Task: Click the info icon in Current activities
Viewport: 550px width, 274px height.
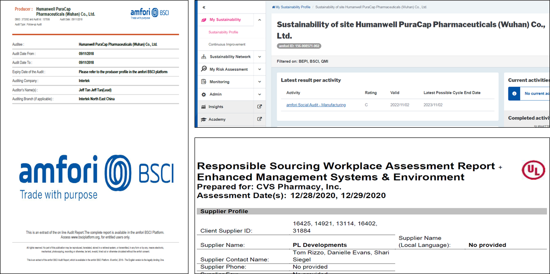Action: [514, 94]
